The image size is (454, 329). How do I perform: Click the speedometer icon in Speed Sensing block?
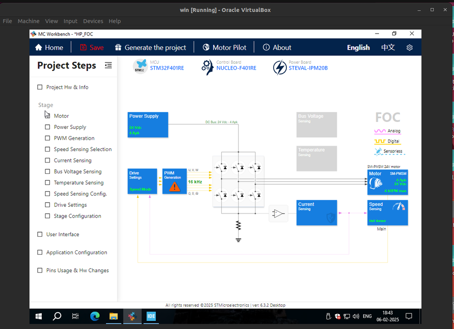tap(399, 207)
